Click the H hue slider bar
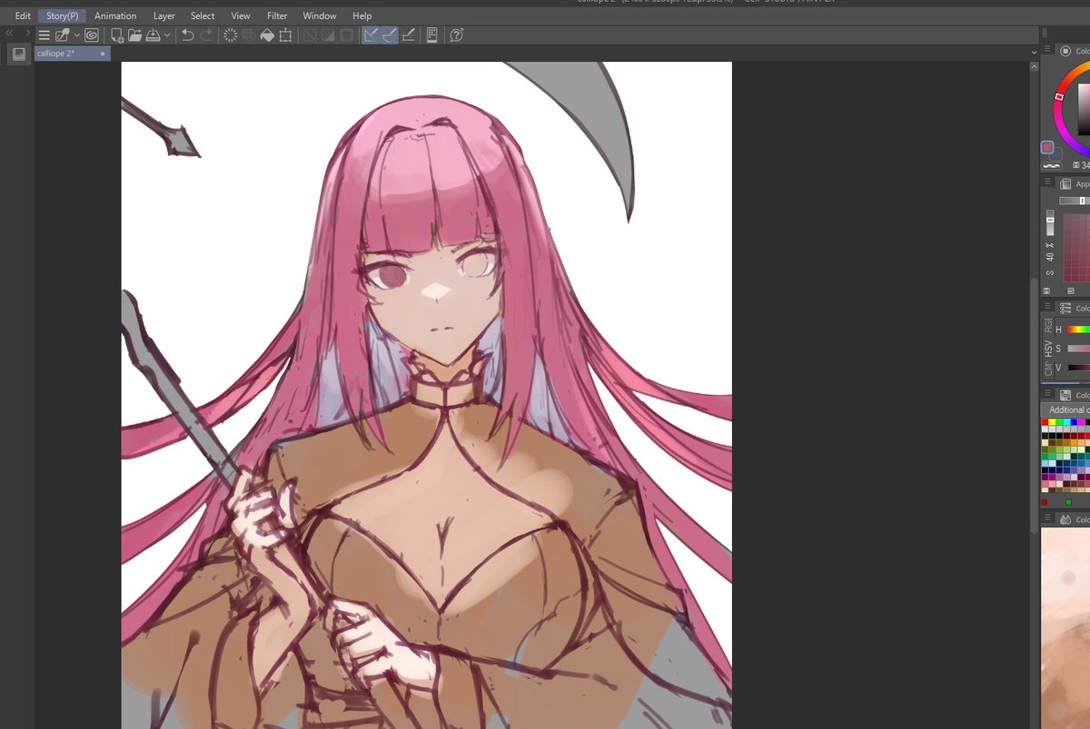 (1078, 330)
